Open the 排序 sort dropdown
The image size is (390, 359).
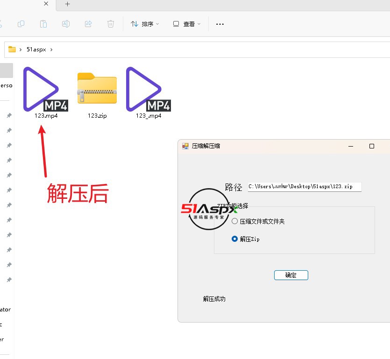[144, 24]
